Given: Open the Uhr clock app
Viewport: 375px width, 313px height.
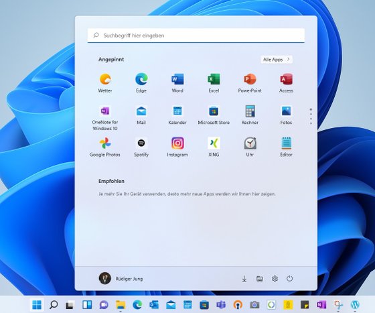Looking at the screenshot, I should pos(250,147).
